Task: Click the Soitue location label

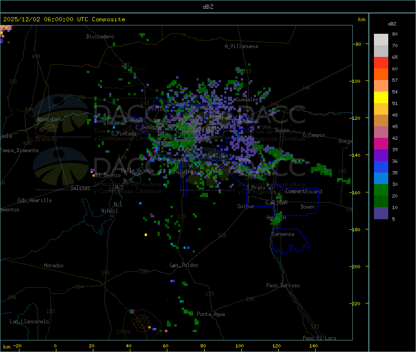Action: click(x=245, y=206)
